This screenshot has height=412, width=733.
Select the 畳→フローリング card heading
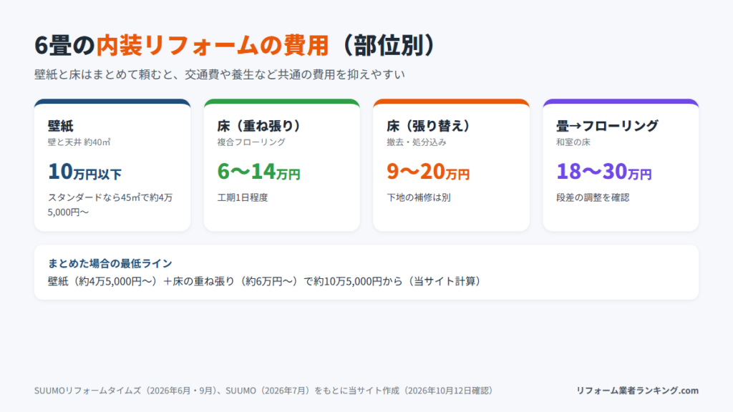(x=607, y=126)
